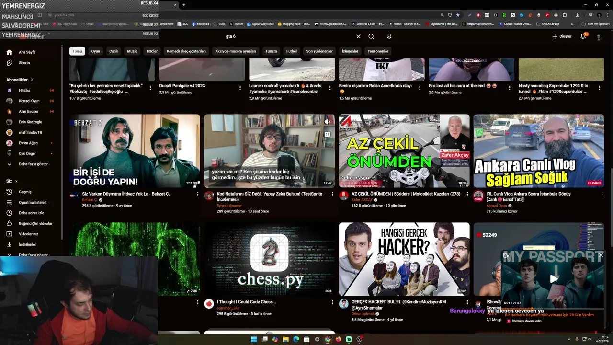Select the Canlı filter chip

pos(114,51)
